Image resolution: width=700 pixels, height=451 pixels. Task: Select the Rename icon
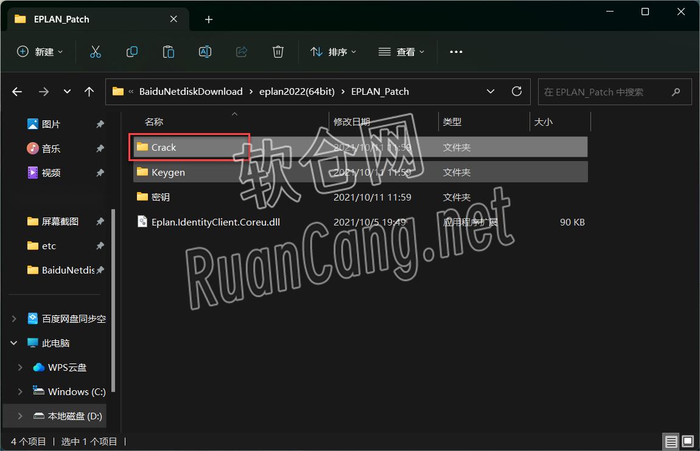click(x=205, y=52)
